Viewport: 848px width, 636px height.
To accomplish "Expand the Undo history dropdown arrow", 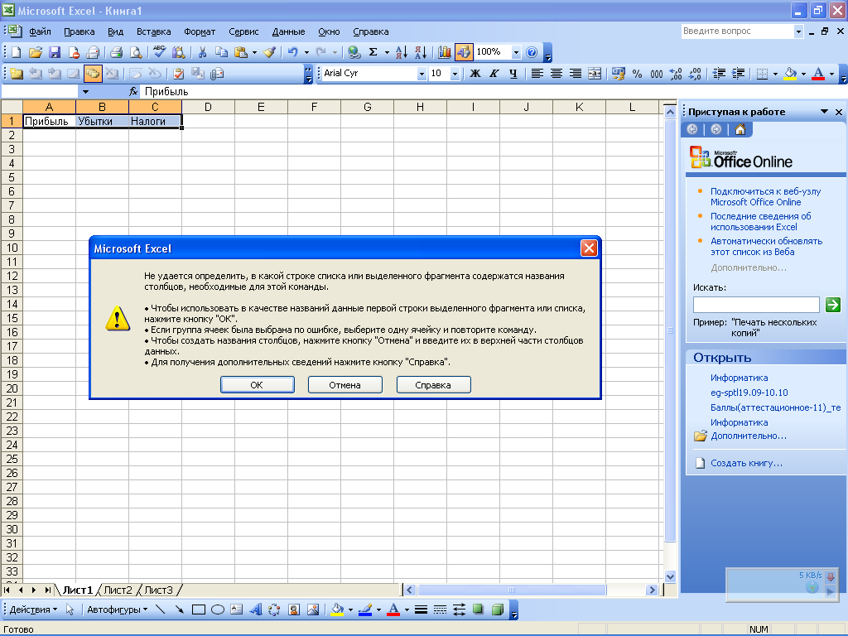I will pyautogui.click(x=306, y=52).
